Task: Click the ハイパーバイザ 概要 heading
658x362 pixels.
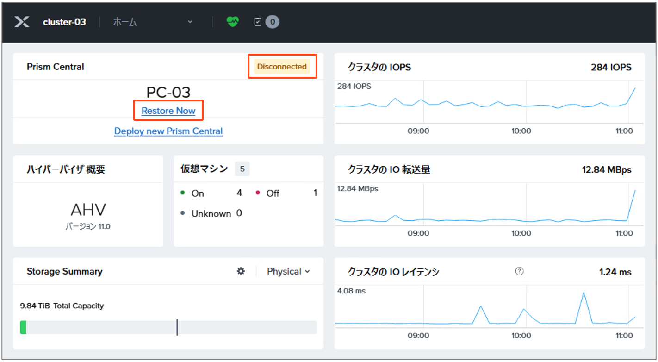Action: click(66, 169)
